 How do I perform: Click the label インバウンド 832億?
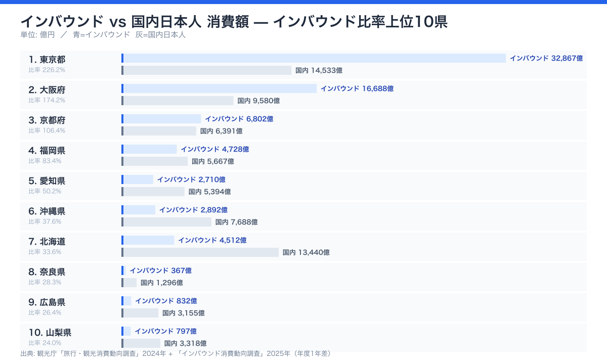pos(166,301)
